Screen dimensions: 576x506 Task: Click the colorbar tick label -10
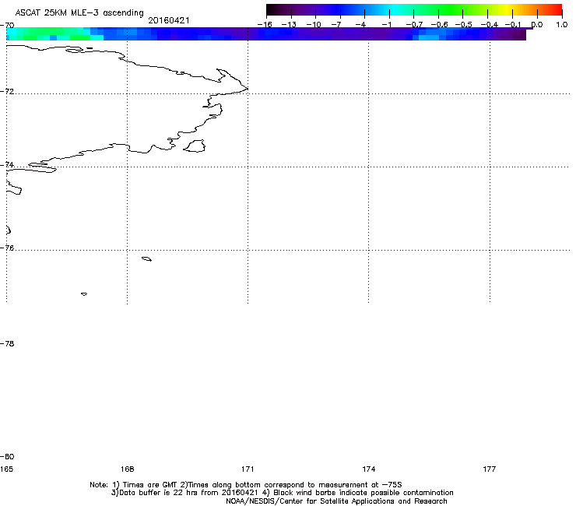314,25
